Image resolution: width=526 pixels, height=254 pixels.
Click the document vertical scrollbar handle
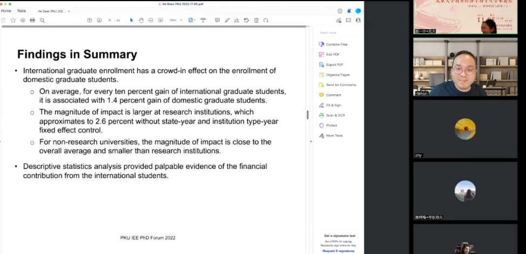point(308,115)
